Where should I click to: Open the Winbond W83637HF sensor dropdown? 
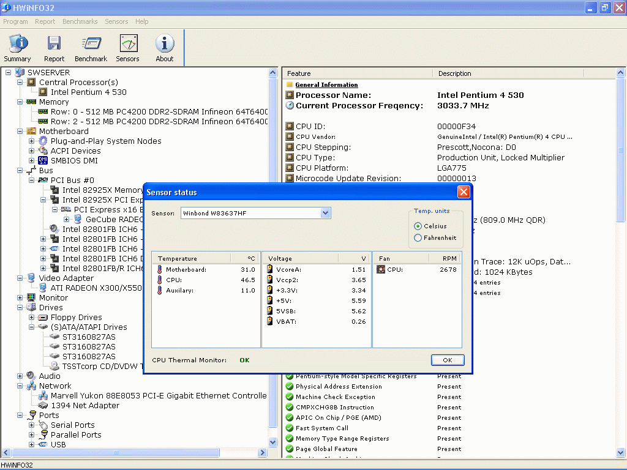tap(326, 213)
